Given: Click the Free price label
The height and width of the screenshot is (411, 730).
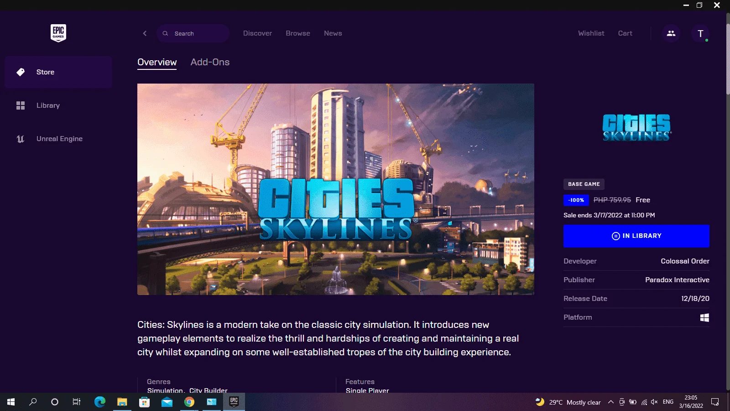Looking at the screenshot, I should pos(643,200).
